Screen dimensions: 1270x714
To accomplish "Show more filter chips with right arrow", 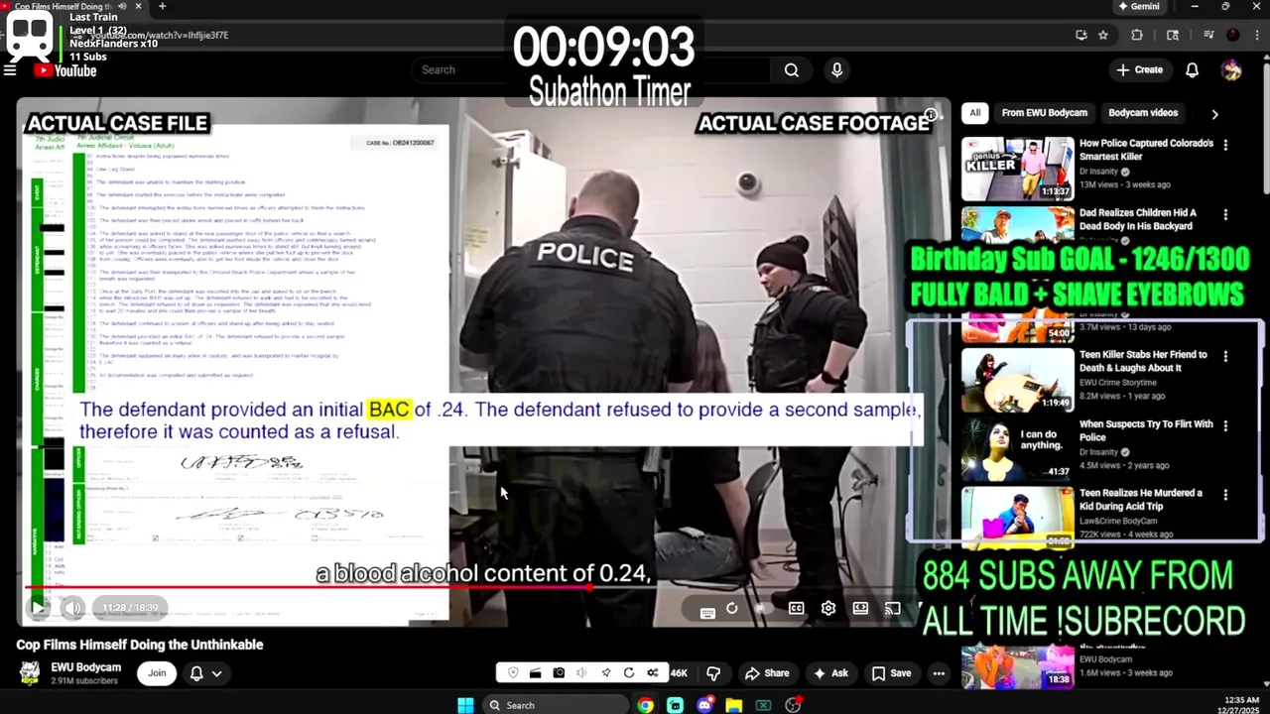I will click(x=1214, y=114).
